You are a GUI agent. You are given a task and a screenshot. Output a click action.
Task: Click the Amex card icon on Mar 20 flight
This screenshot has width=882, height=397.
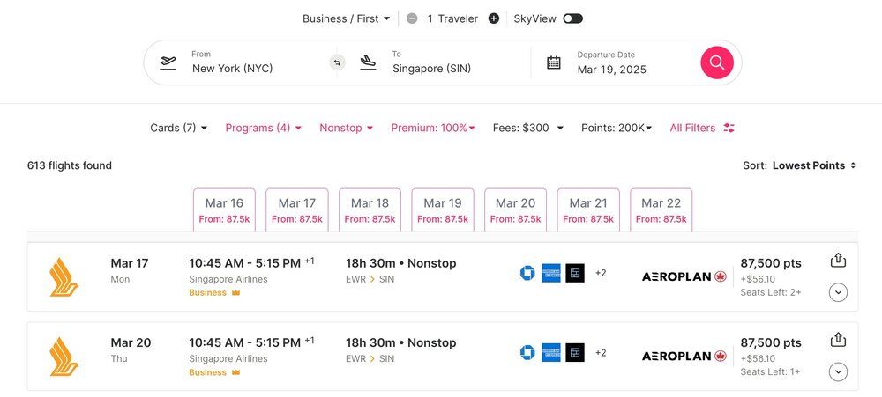(551, 353)
